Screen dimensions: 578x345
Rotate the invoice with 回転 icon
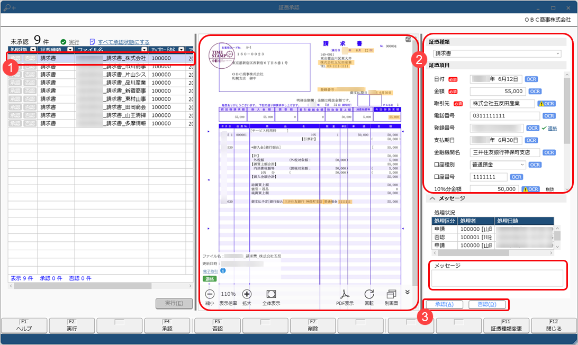[369, 294]
